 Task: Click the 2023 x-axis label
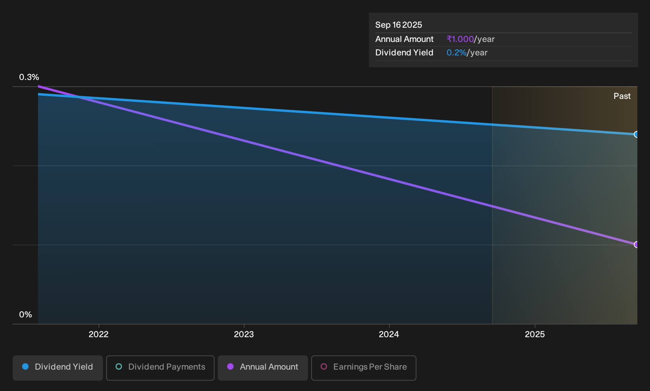point(244,334)
